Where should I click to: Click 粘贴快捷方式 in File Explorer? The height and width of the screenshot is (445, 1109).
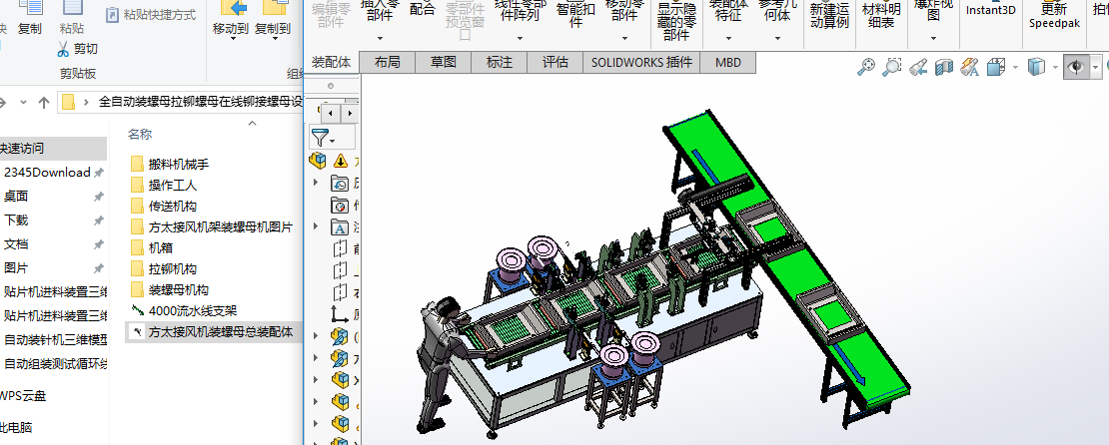[150, 14]
